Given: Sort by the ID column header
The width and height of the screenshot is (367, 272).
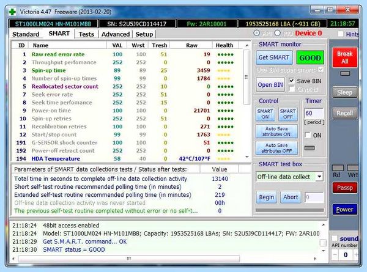Looking at the screenshot, I should click(21, 45).
